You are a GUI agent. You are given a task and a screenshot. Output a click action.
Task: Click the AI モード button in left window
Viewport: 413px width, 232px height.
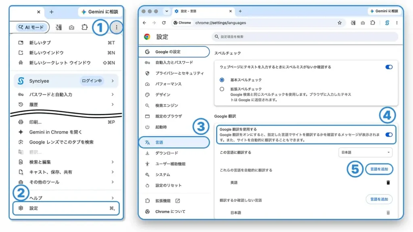pos(32,27)
